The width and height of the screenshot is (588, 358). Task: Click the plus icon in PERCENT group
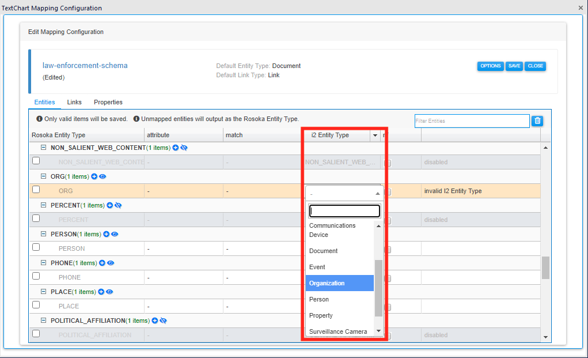tap(109, 205)
